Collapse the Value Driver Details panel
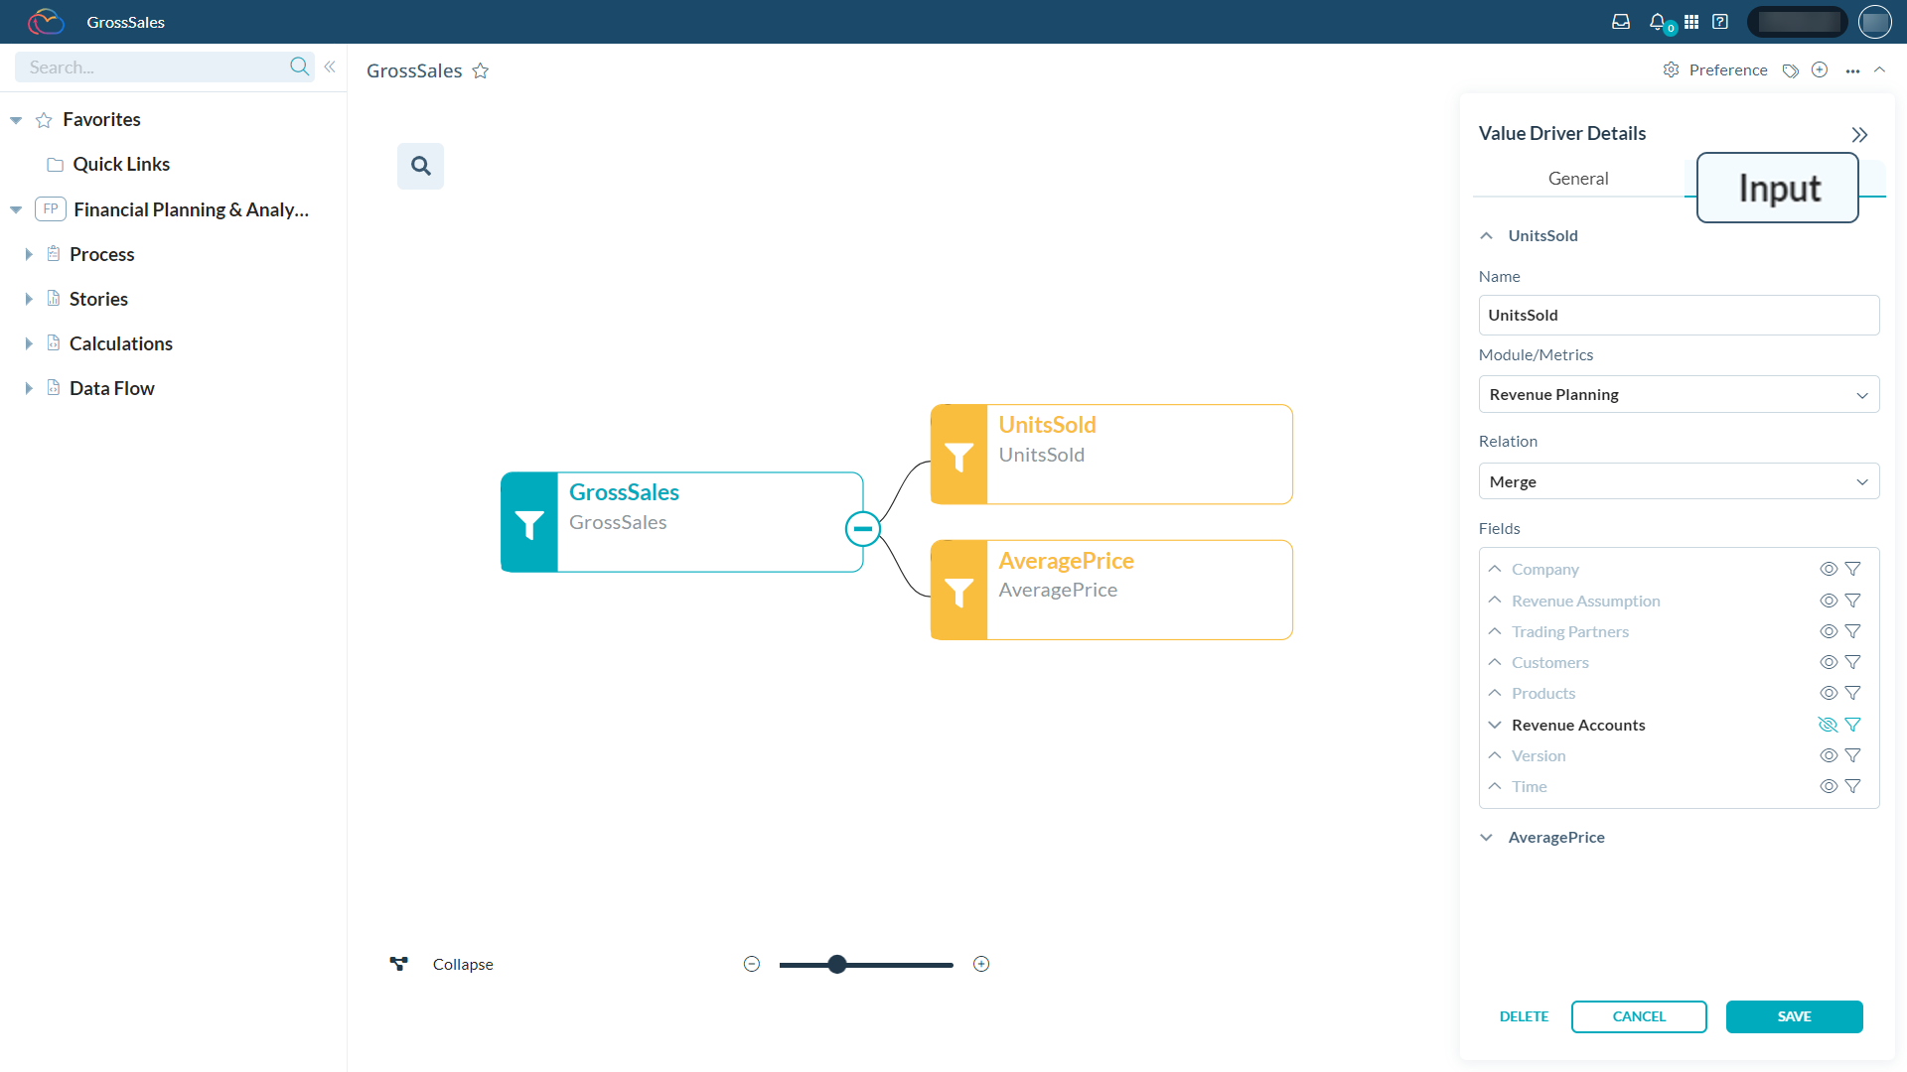The width and height of the screenshot is (1907, 1072). [1859, 134]
